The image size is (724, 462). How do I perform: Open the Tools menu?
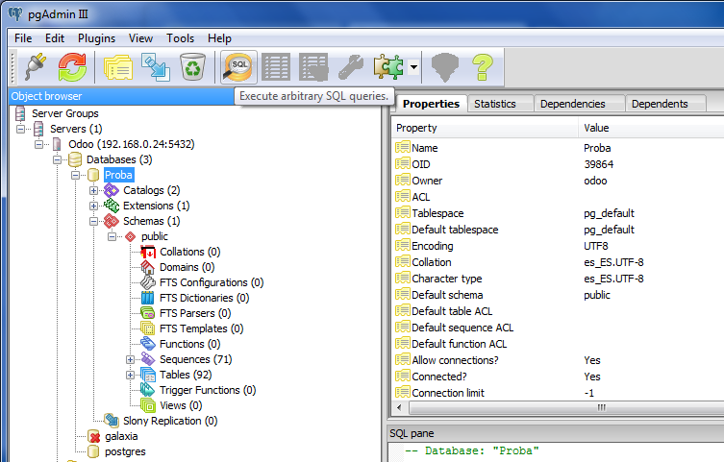point(180,38)
